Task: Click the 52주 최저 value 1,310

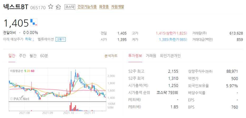Action: point(173,79)
